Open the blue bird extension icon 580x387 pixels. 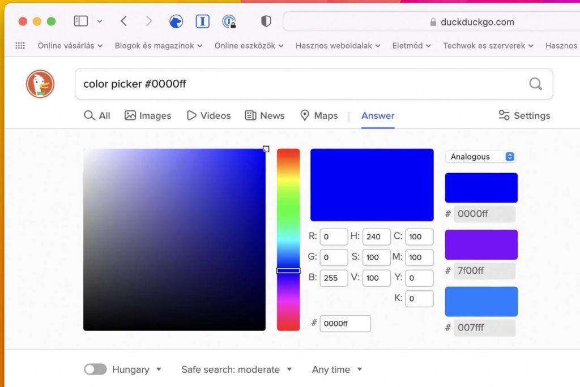coord(176,21)
